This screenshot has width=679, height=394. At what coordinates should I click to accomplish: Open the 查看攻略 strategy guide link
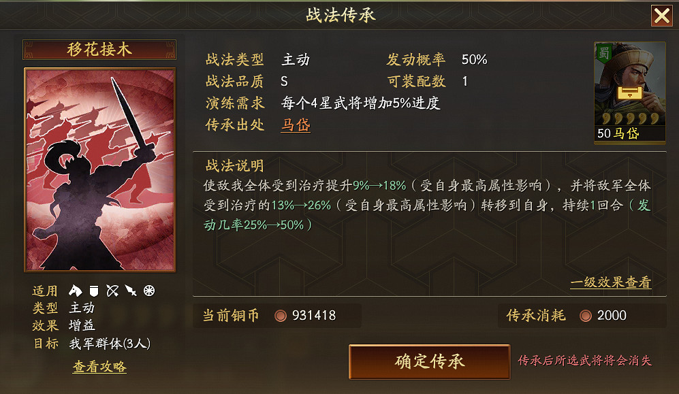pos(99,367)
